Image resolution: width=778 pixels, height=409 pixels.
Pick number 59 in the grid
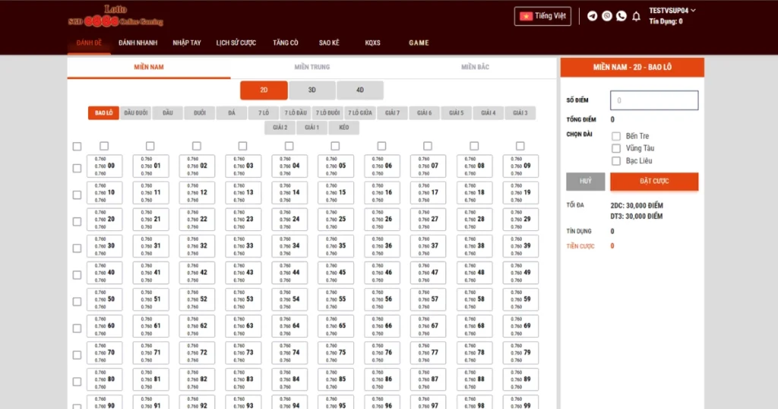[520, 300]
